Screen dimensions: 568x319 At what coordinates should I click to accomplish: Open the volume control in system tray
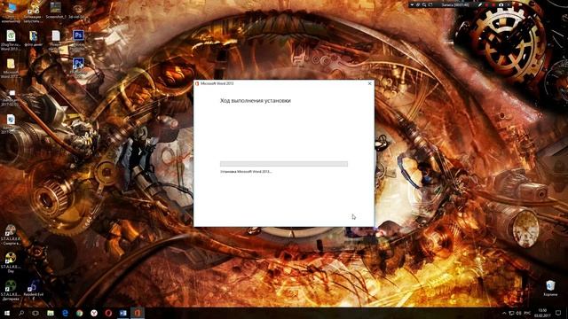tap(518, 313)
